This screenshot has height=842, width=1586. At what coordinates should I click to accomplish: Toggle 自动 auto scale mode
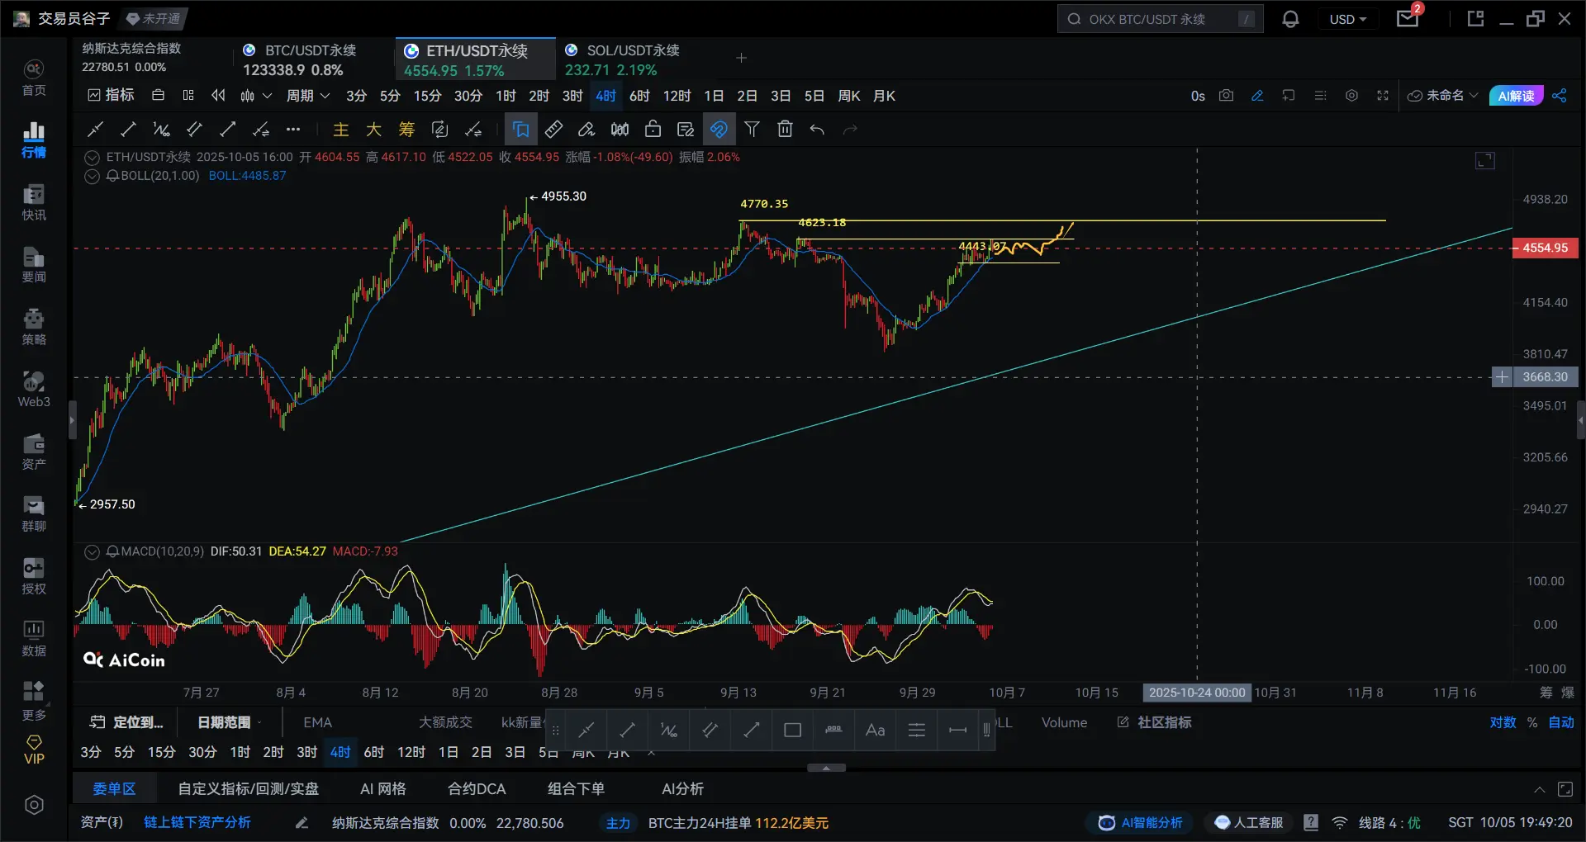click(1560, 722)
